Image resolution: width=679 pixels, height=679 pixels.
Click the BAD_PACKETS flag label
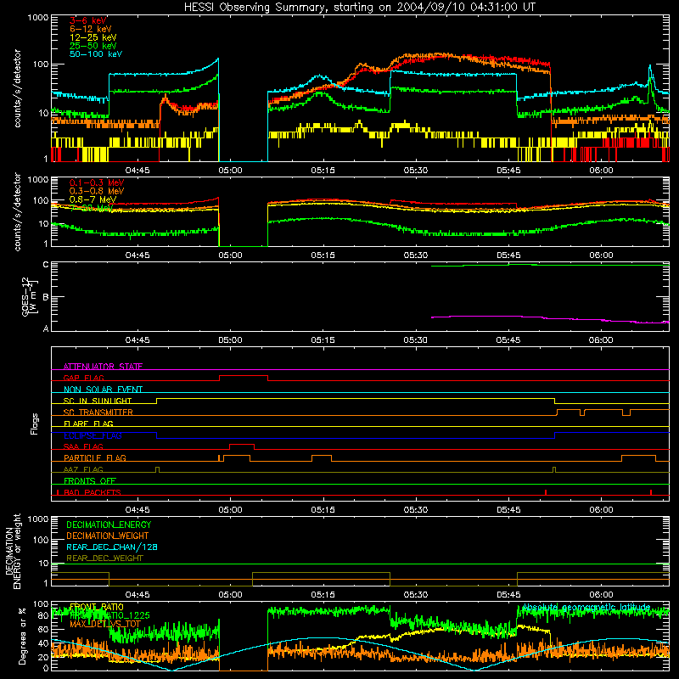[93, 492]
